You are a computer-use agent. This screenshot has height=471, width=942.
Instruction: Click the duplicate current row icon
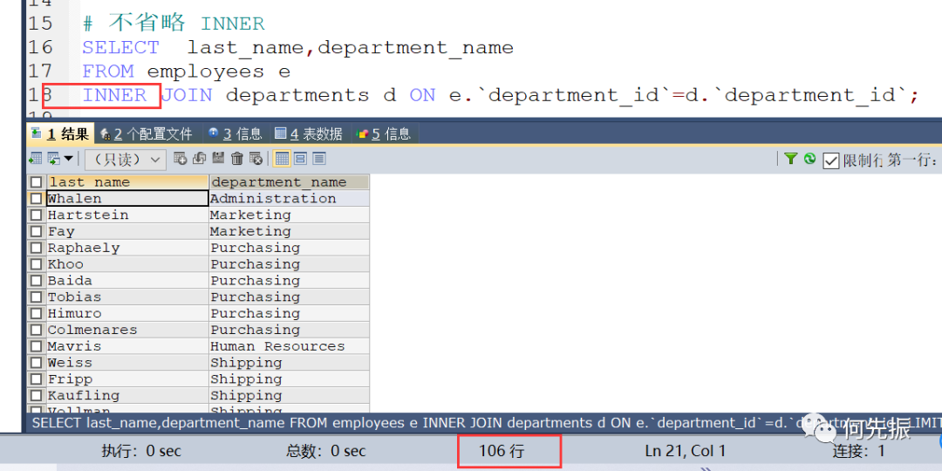tap(199, 159)
